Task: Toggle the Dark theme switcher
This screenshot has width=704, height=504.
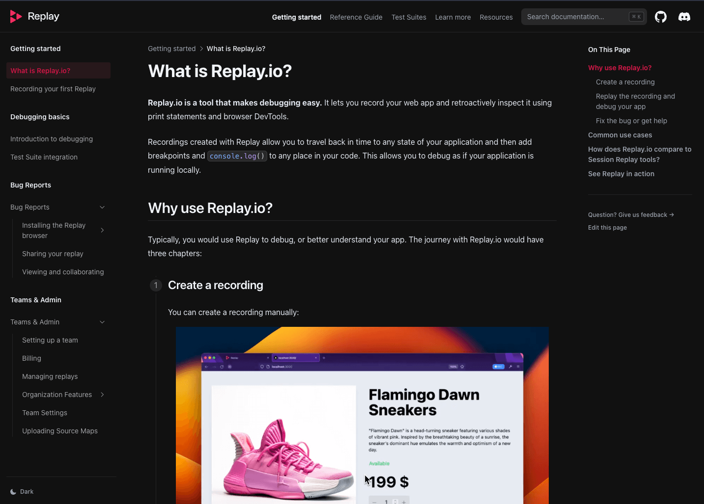Action: pos(22,492)
